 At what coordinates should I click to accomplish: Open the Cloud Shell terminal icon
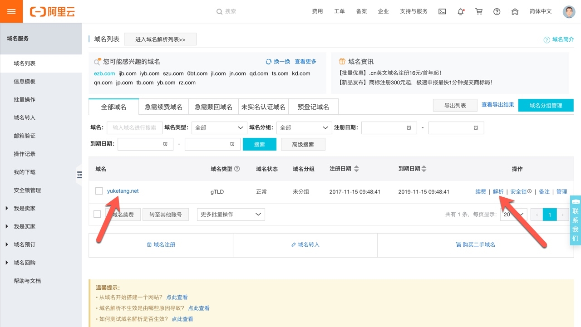pos(442,11)
